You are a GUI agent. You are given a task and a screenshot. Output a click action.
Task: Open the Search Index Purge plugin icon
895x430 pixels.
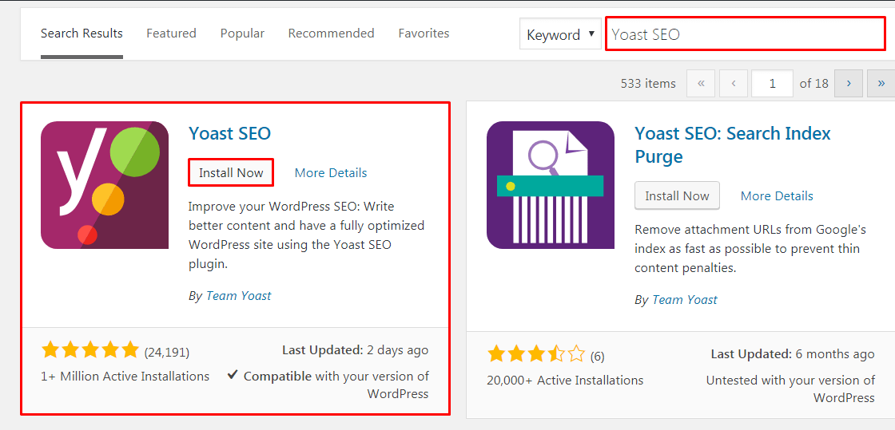click(551, 185)
